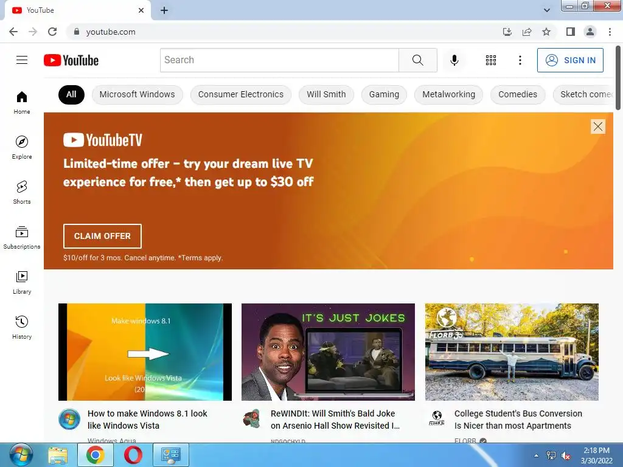This screenshot has width=623, height=467.
Task: Open the Windows Aqua channel avatar
Action: pyautogui.click(x=69, y=419)
